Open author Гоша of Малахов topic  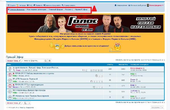(x=18, y=70)
